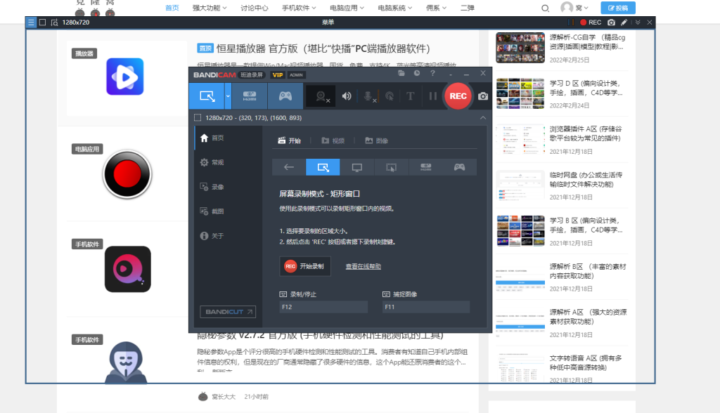
Task: Select HDMI mode in mode selector row
Action: click(425, 167)
